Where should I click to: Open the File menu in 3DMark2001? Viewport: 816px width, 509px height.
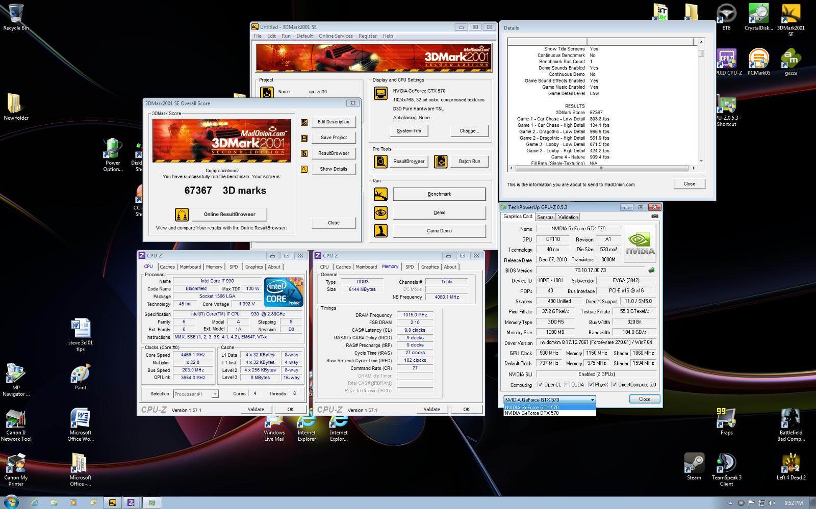tap(258, 36)
